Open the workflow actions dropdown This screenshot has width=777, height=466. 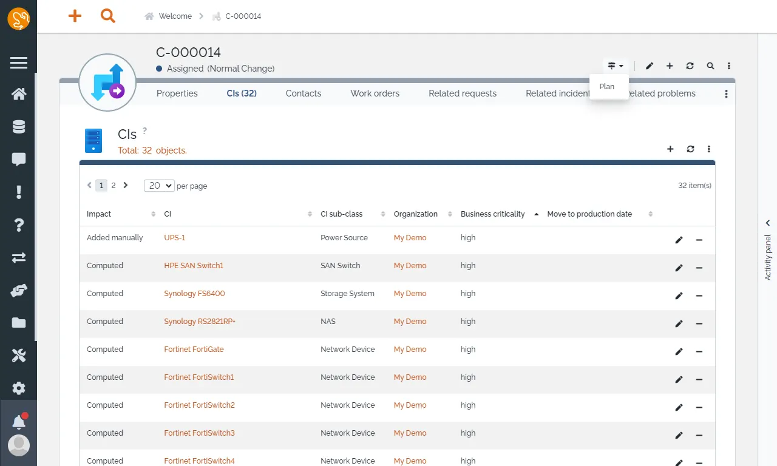tap(616, 66)
